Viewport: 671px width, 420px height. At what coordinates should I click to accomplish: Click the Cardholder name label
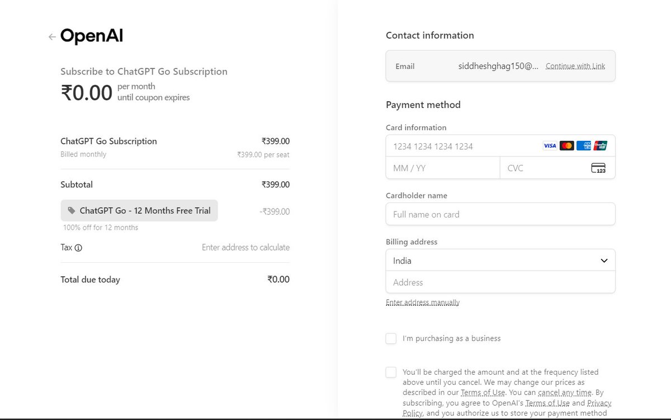pyautogui.click(x=417, y=196)
